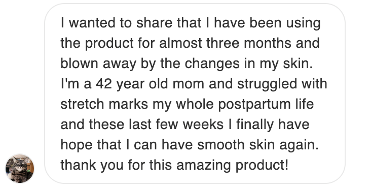Click the word 'using' ending the first line
Screen dimensions: 370x189
click(303, 24)
